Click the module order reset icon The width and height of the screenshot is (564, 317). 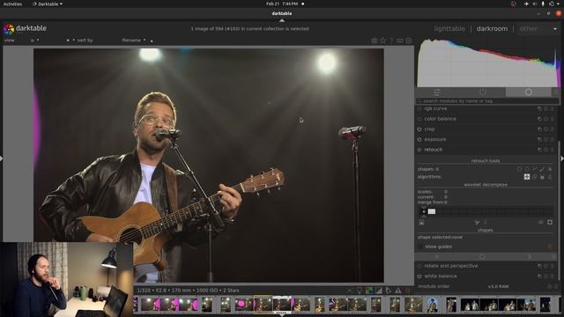[x=549, y=287]
